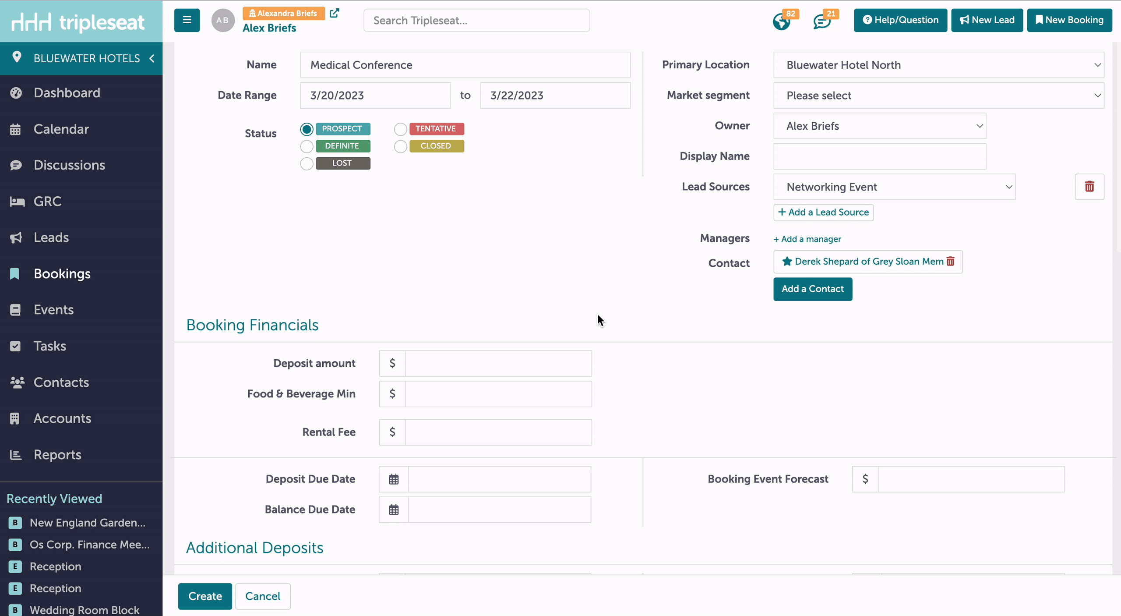
Task: Select the Prospect status radio button
Action: coord(307,129)
